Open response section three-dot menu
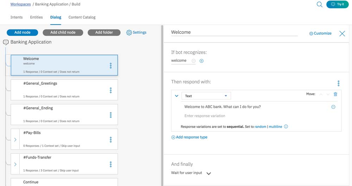The width and height of the screenshot is (352, 186). pyautogui.click(x=338, y=83)
